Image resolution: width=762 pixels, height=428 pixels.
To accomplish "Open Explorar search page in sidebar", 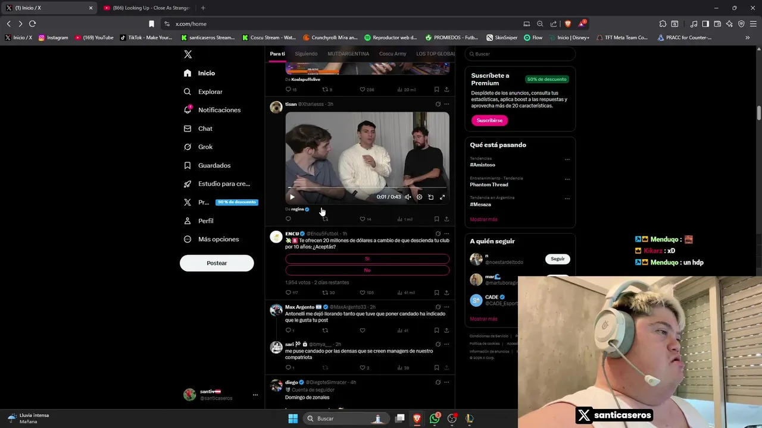I will 203,92.
